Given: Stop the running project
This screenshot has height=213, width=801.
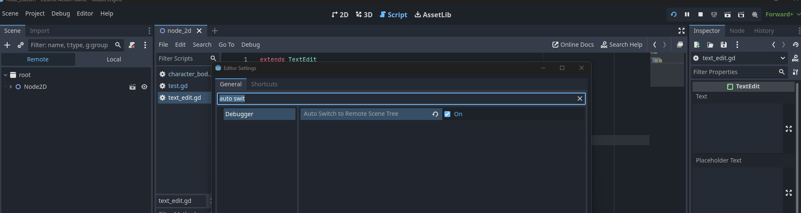Looking at the screenshot, I should tap(700, 14).
